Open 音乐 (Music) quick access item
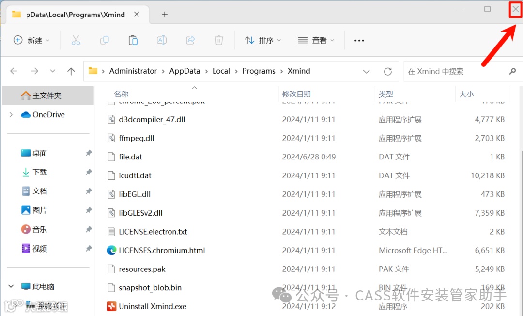The image size is (523, 316). (x=34, y=229)
